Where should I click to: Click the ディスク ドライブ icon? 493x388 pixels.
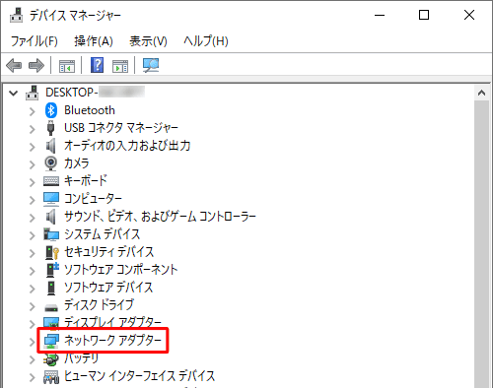tap(51, 307)
